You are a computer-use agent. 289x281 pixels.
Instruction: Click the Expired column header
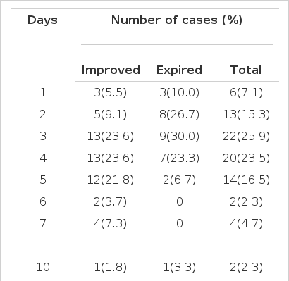(179, 70)
